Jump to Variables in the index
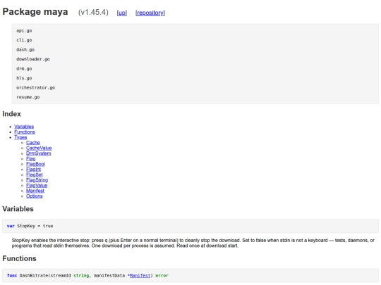The height and width of the screenshot is (285, 381). (24, 127)
